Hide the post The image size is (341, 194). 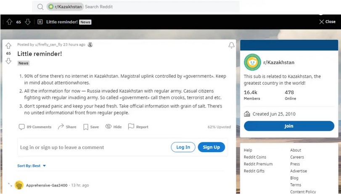click(114, 127)
